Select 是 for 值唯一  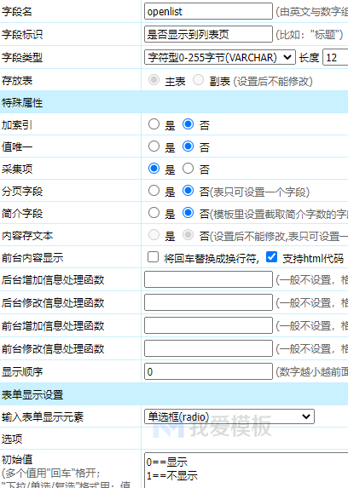pyautogui.click(x=154, y=146)
